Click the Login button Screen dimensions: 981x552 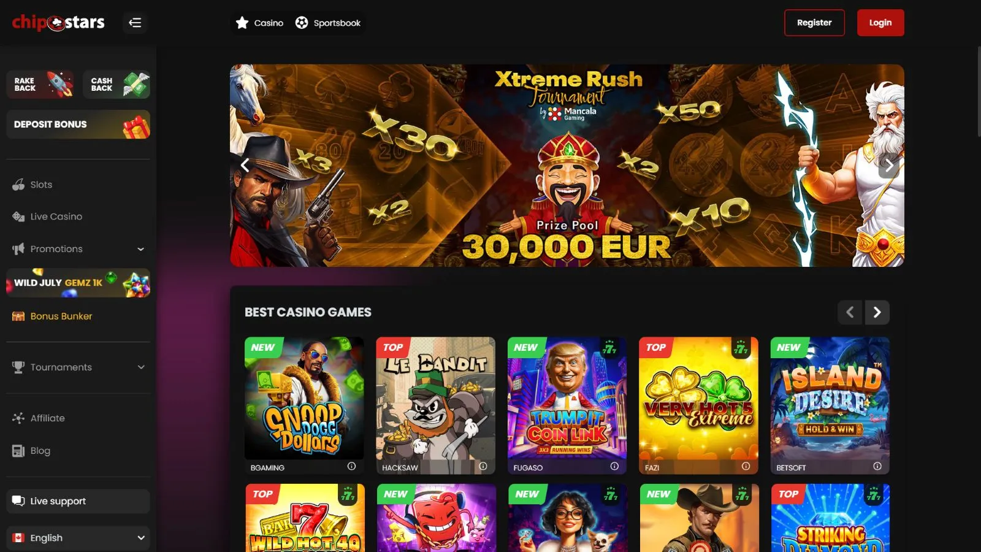(880, 23)
